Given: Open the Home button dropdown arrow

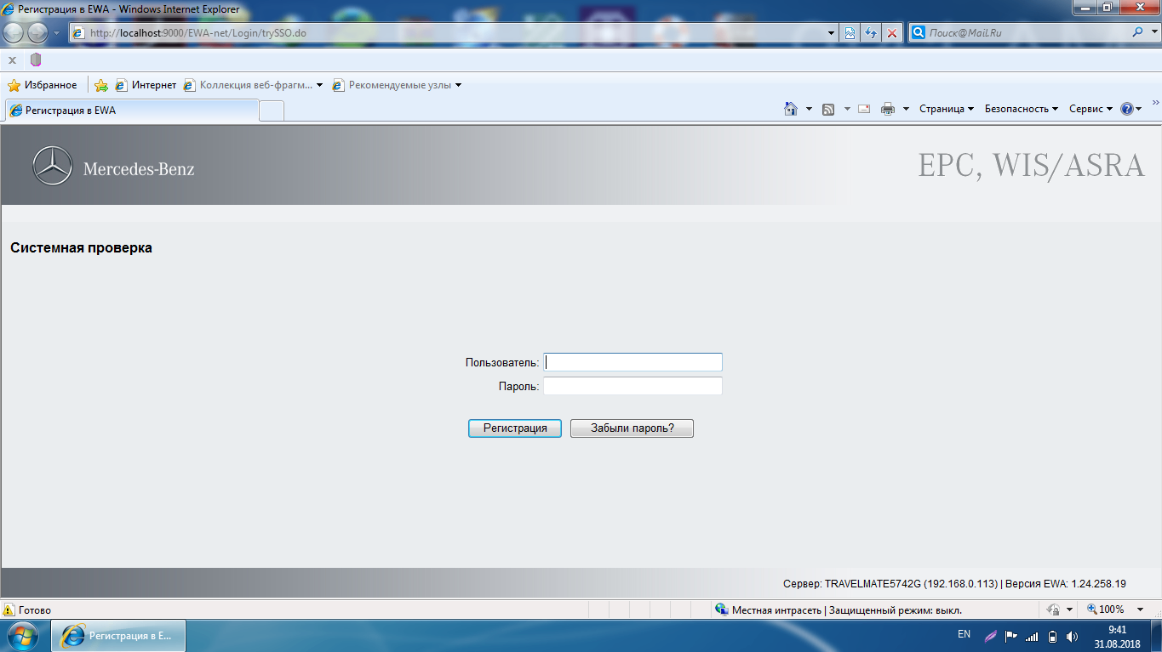Looking at the screenshot, I should 809,109.
